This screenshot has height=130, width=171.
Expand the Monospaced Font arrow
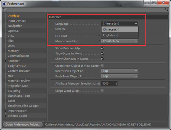click(99, 41)
